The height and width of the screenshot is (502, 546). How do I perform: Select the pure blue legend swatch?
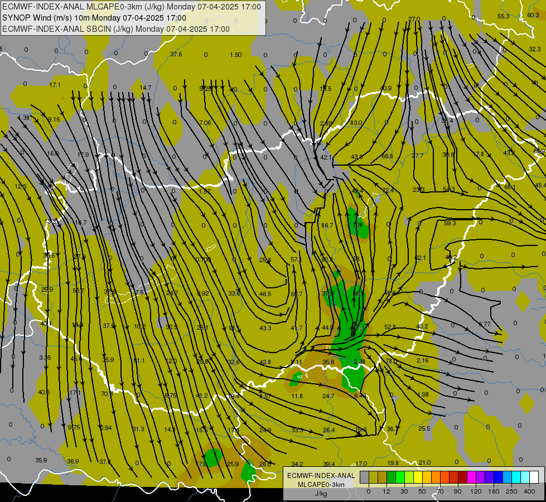[x=498, y=477]
